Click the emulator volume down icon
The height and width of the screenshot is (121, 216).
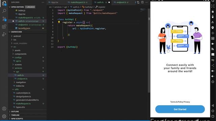[x=213, y=76]
